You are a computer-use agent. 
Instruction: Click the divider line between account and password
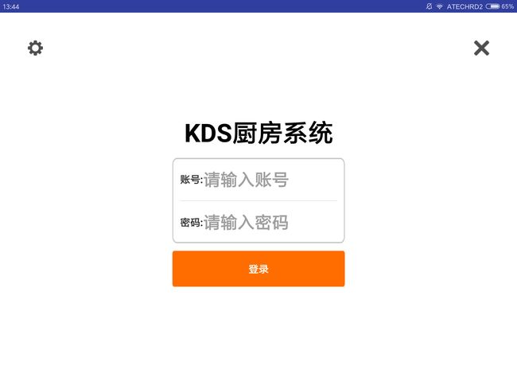258,200
